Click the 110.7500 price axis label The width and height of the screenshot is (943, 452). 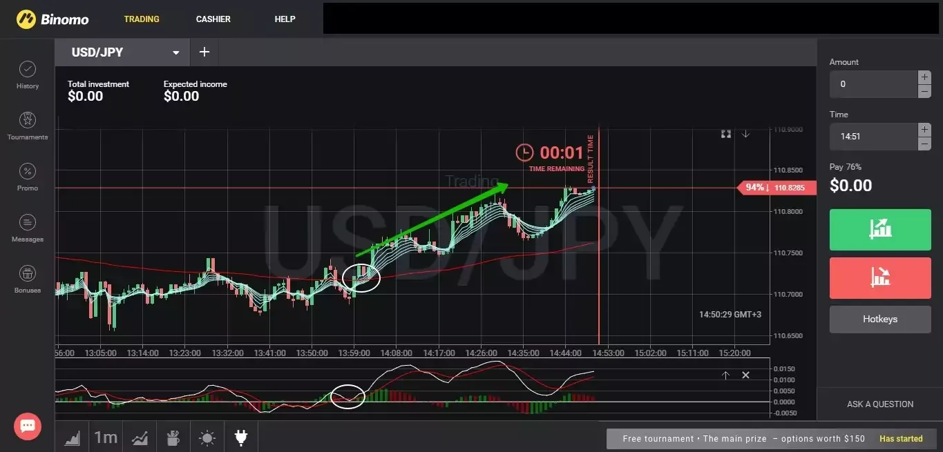tap(788, 253)
